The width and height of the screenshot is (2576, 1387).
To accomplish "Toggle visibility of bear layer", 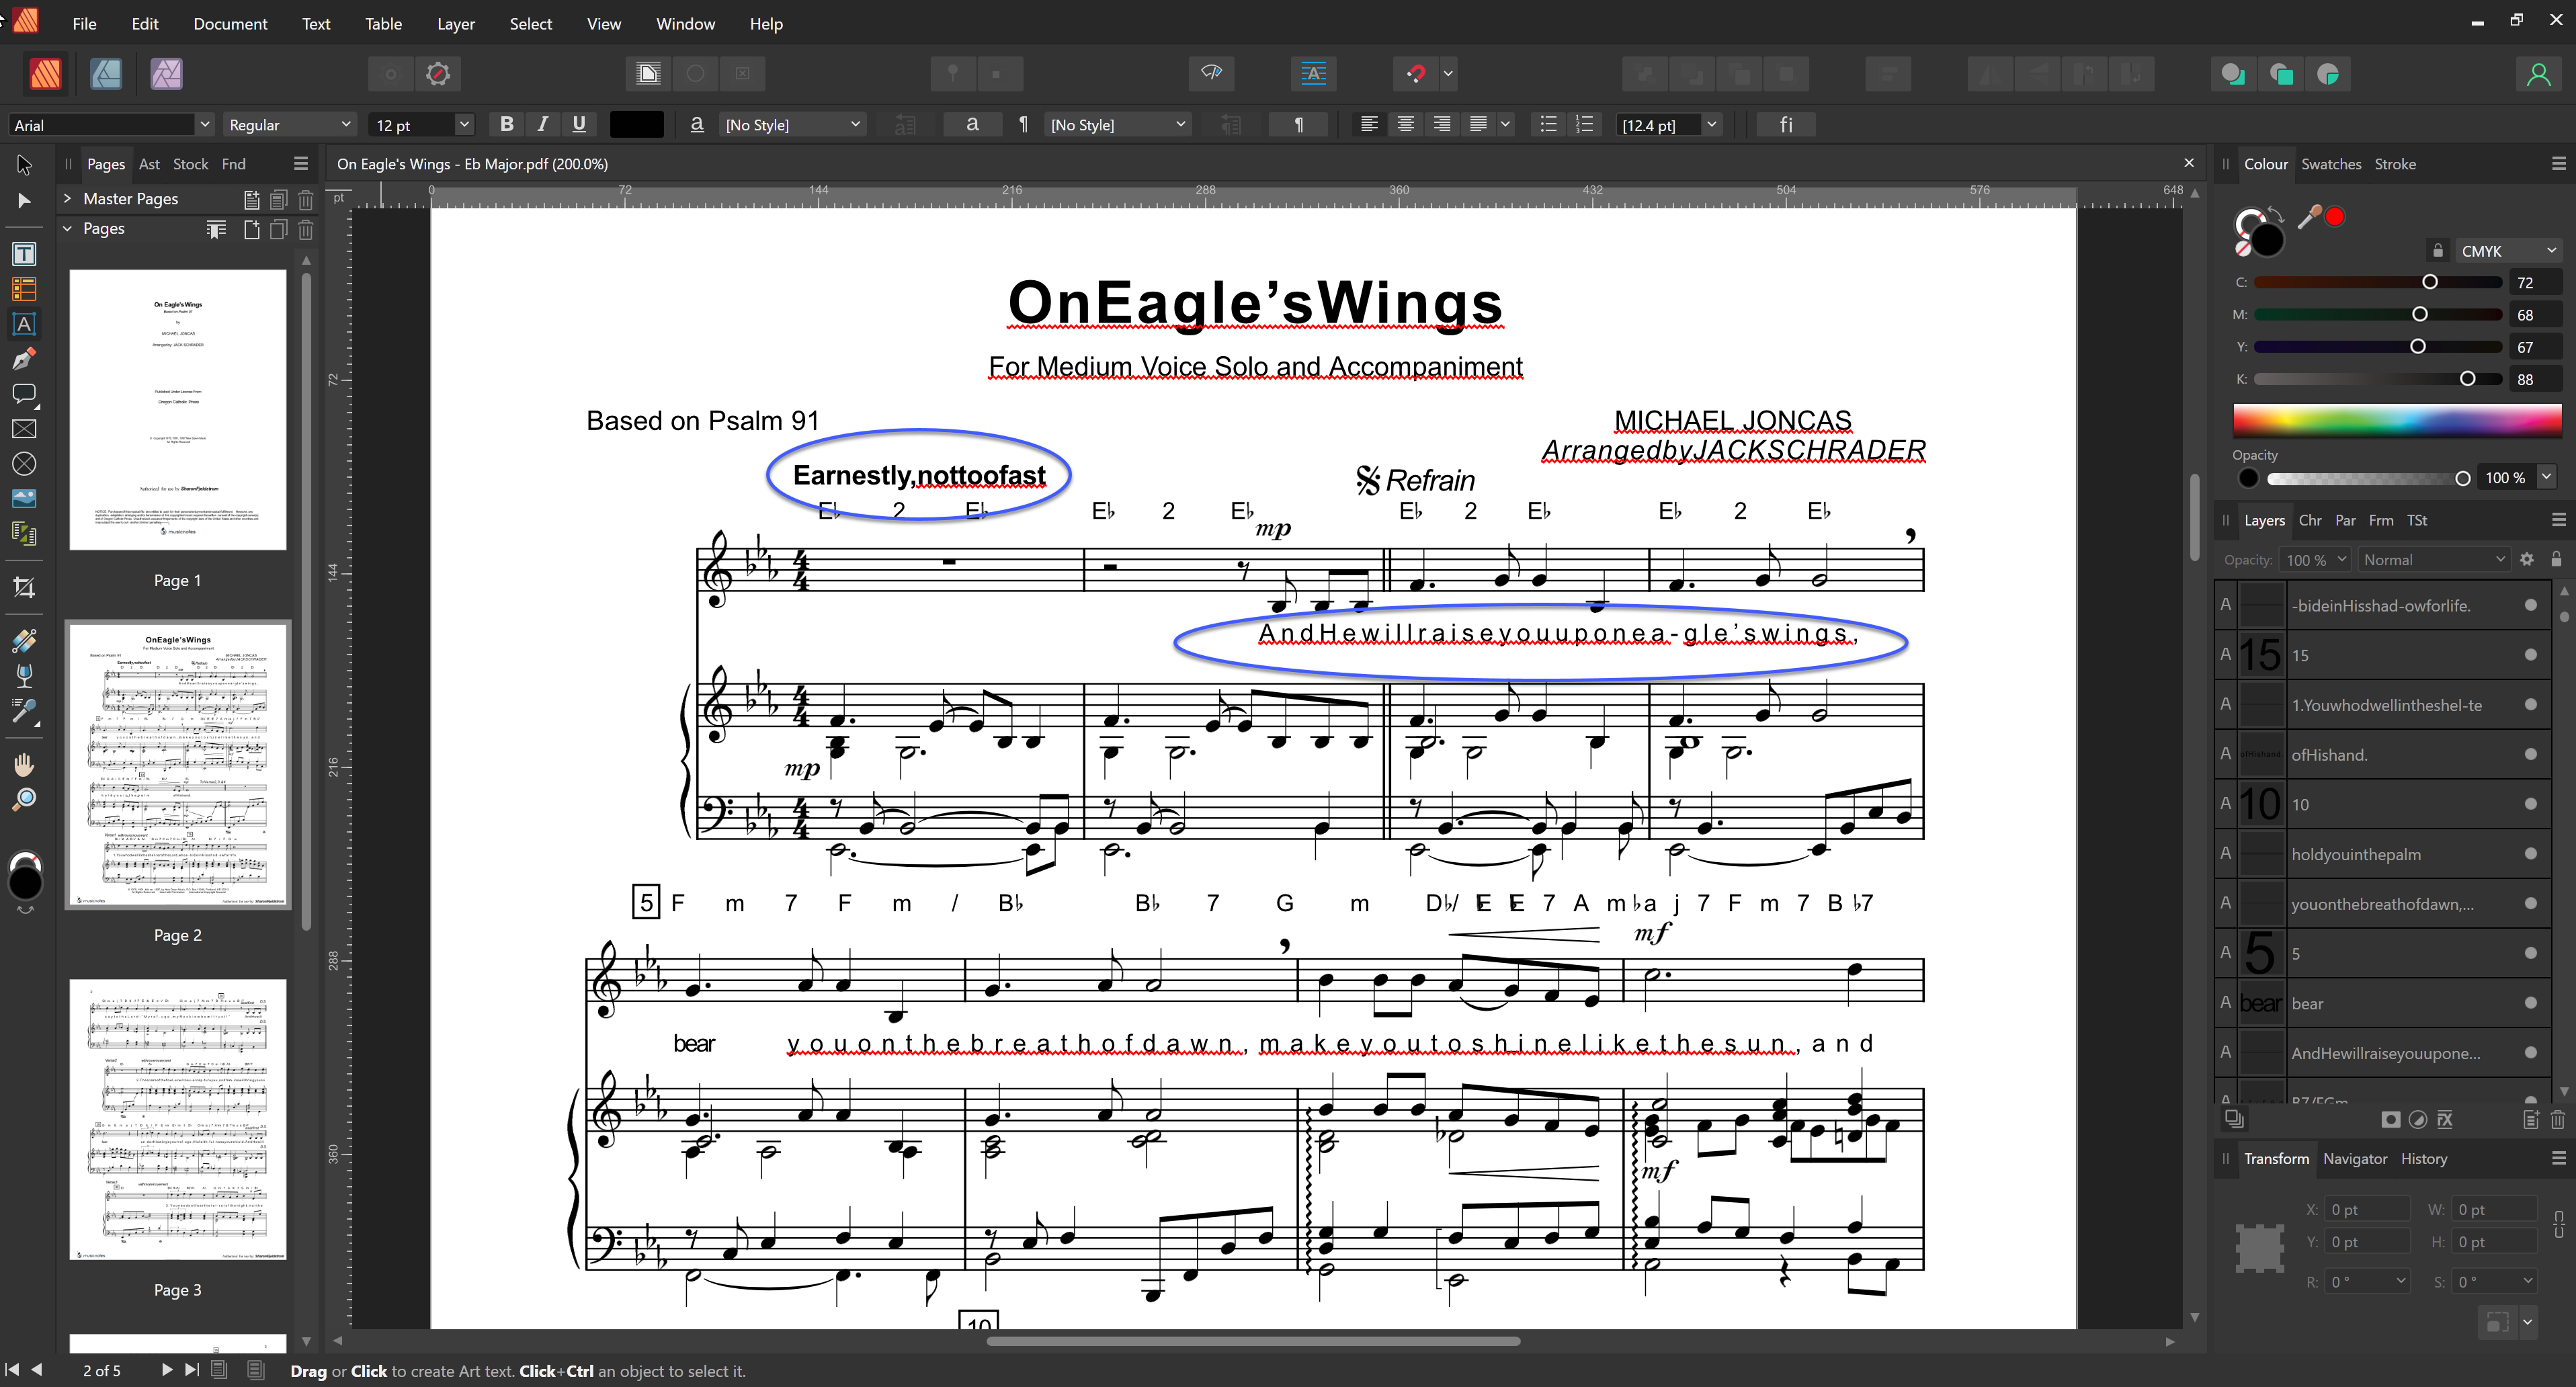I will 2531,1003.
